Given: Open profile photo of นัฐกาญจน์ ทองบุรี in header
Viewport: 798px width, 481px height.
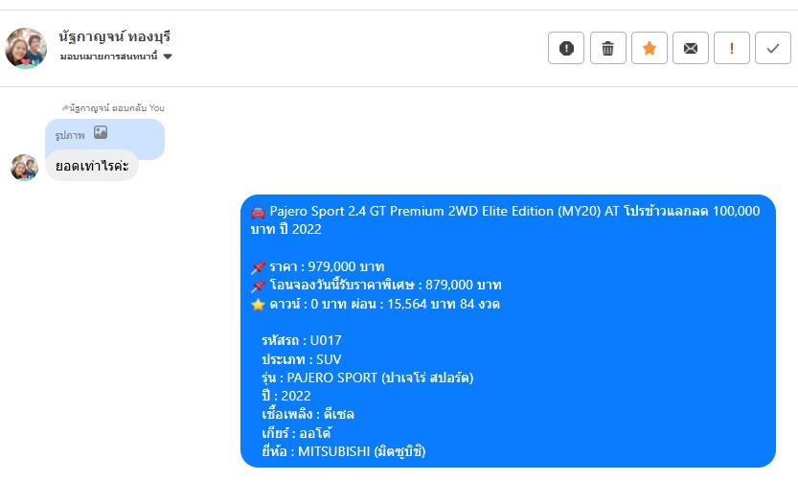Looking at the screenshot, I should pos(26,48).
